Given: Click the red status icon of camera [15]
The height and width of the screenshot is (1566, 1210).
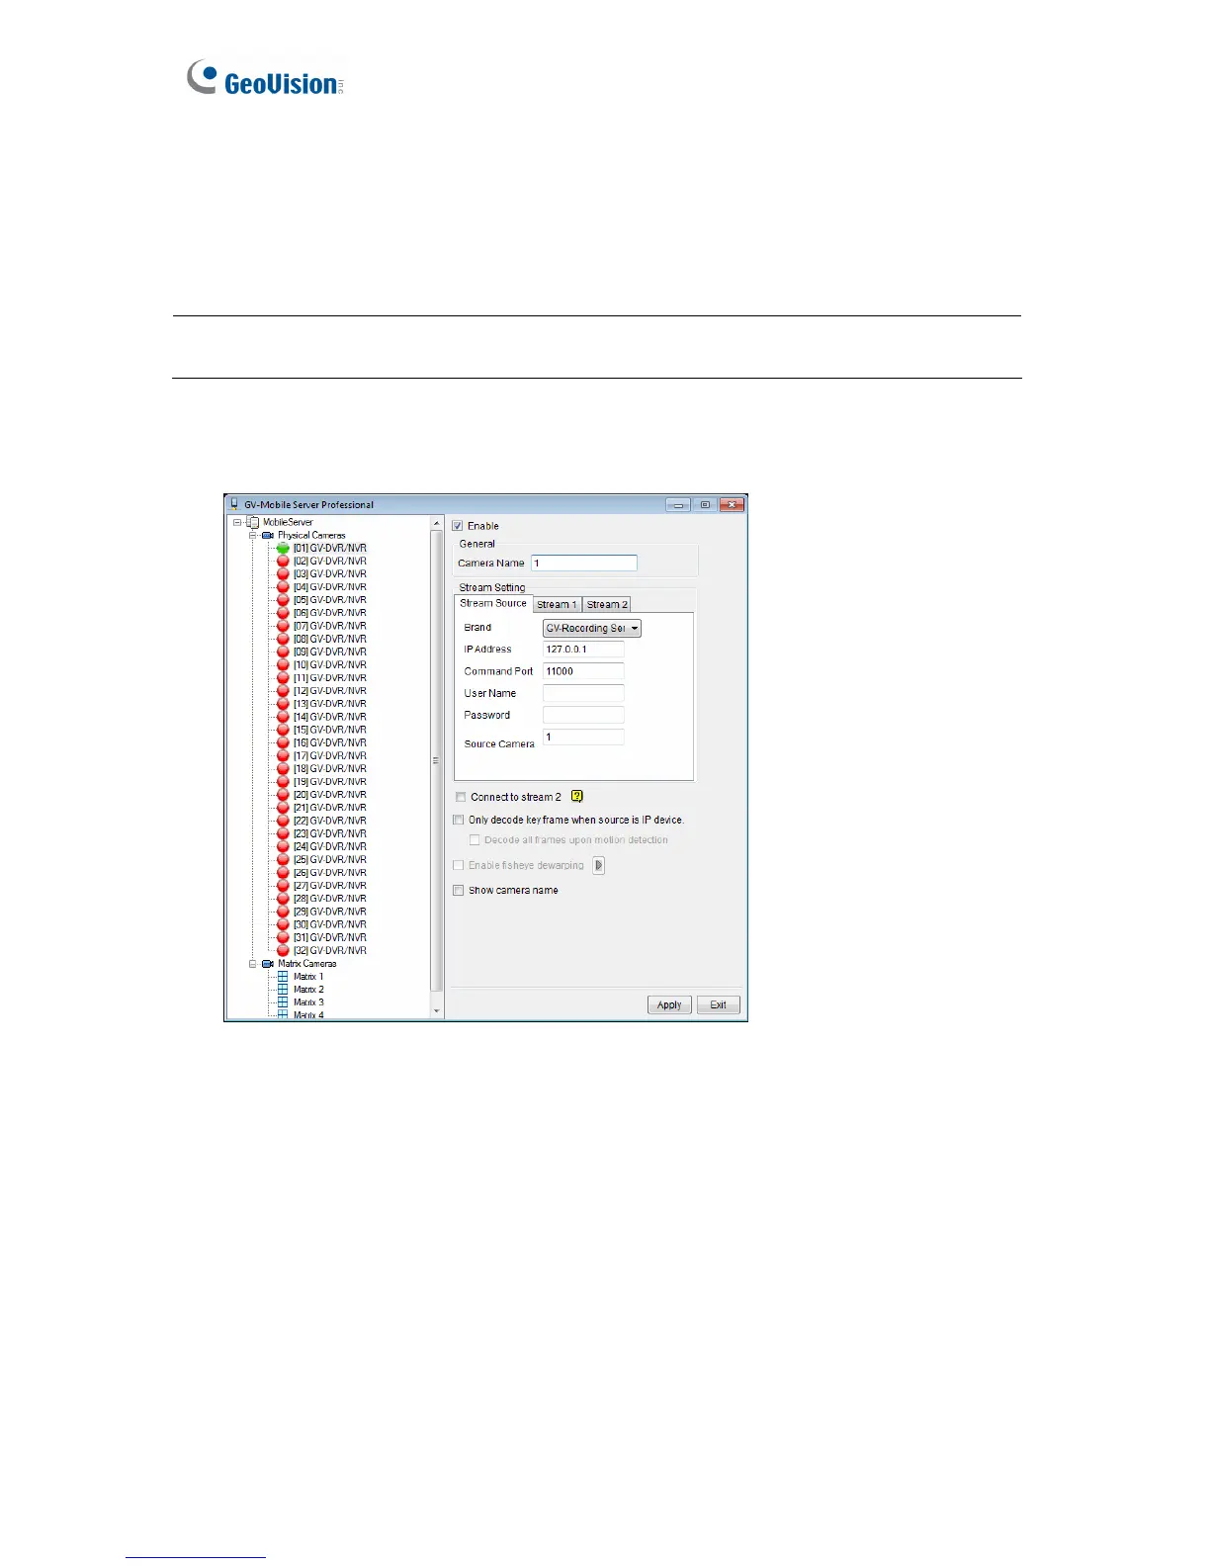Looking at the screenshot, I should (x=283, y=730).
